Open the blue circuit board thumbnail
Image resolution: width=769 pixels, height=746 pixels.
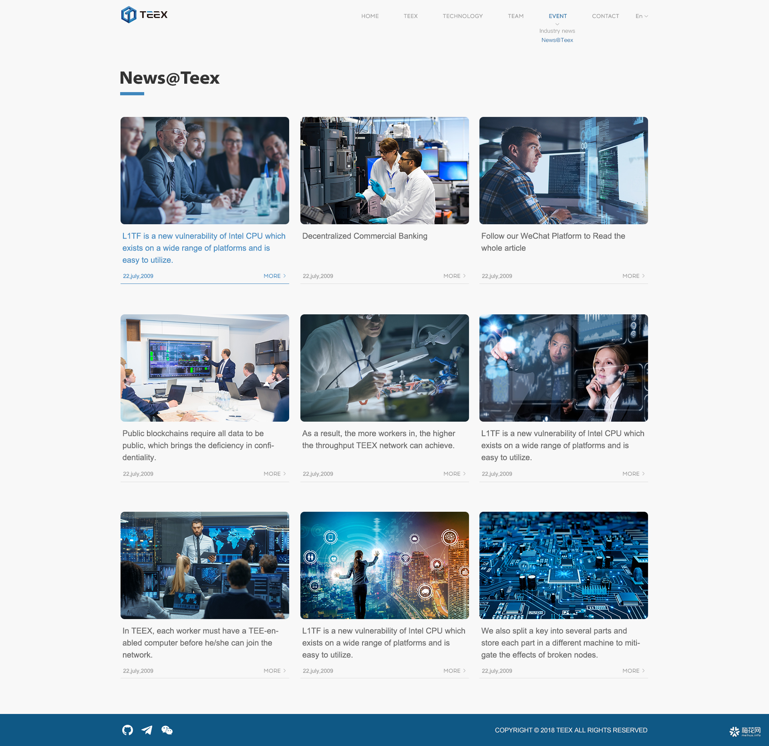(x=564, y=565)
